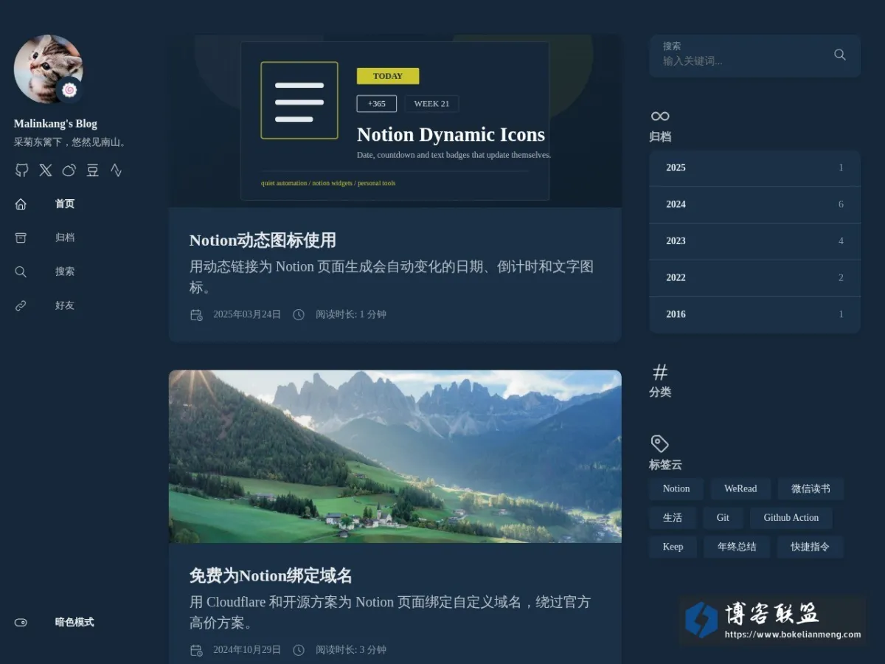Select the 生活 tag
Screen dimensions: 885x664
673,518
